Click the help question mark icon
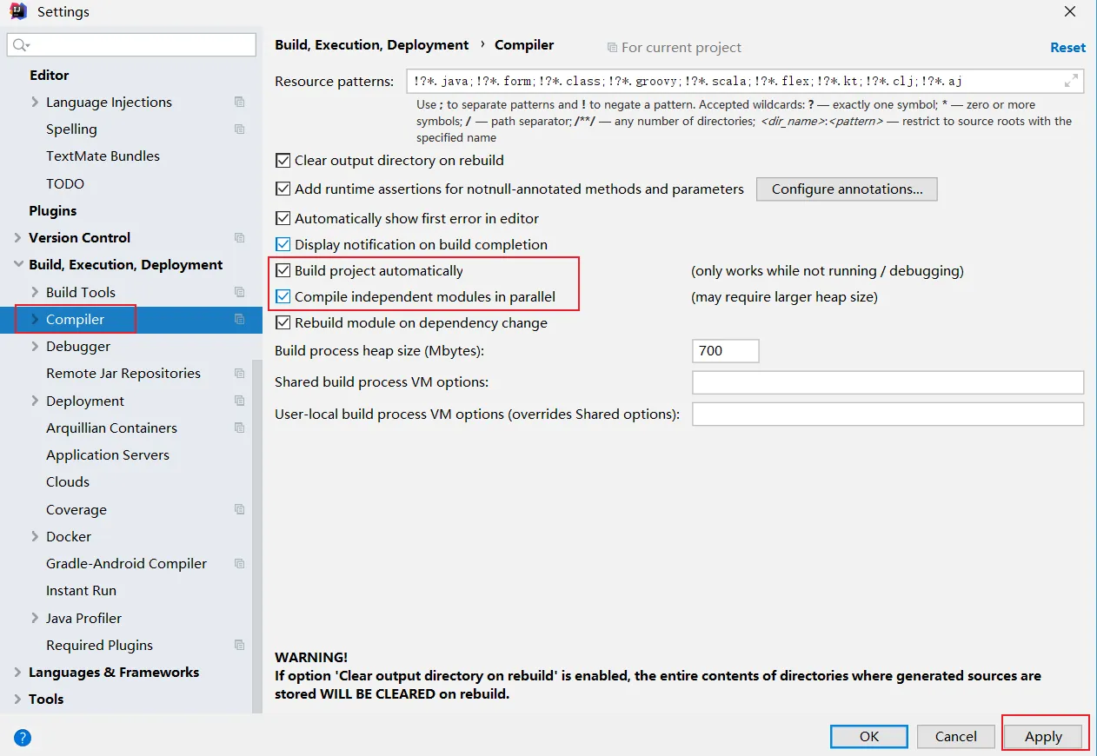The width and height of the screenshot is (1097, 756). [23, 738]
